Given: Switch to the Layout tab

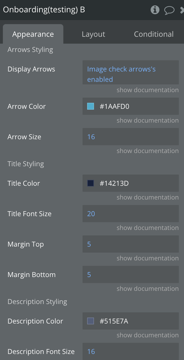Looking at the screenshot, I should [x=93, y=34].
